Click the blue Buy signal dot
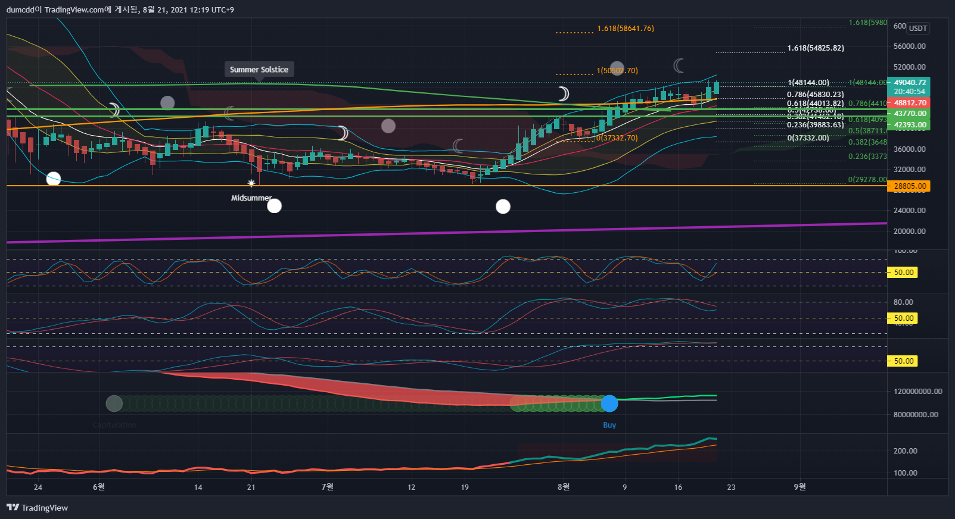The width and height of the screenshot is (955, 519). coord(609,404)
